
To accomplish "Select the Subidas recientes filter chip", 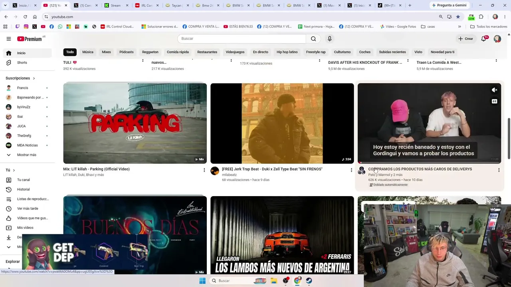I will click(x=392, y=52).
